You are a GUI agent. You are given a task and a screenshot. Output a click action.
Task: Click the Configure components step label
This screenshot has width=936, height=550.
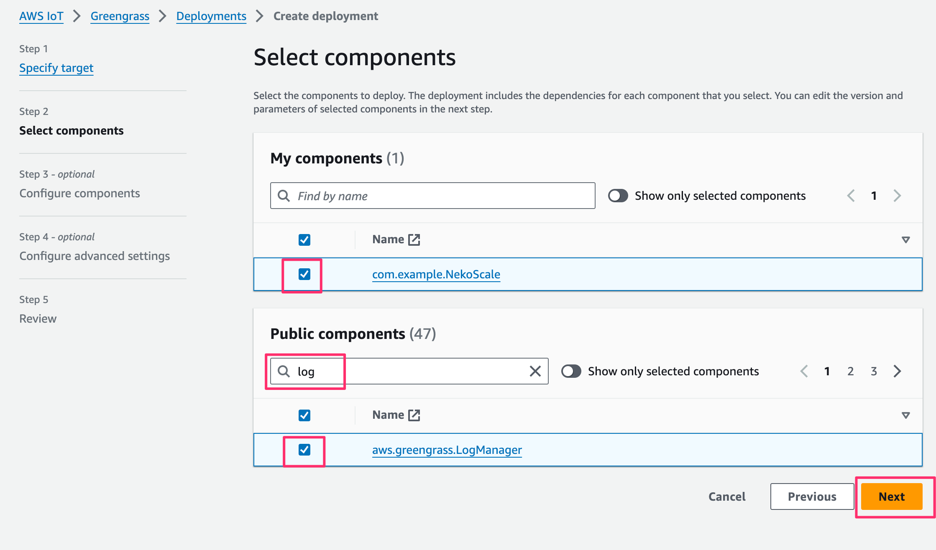79,193
